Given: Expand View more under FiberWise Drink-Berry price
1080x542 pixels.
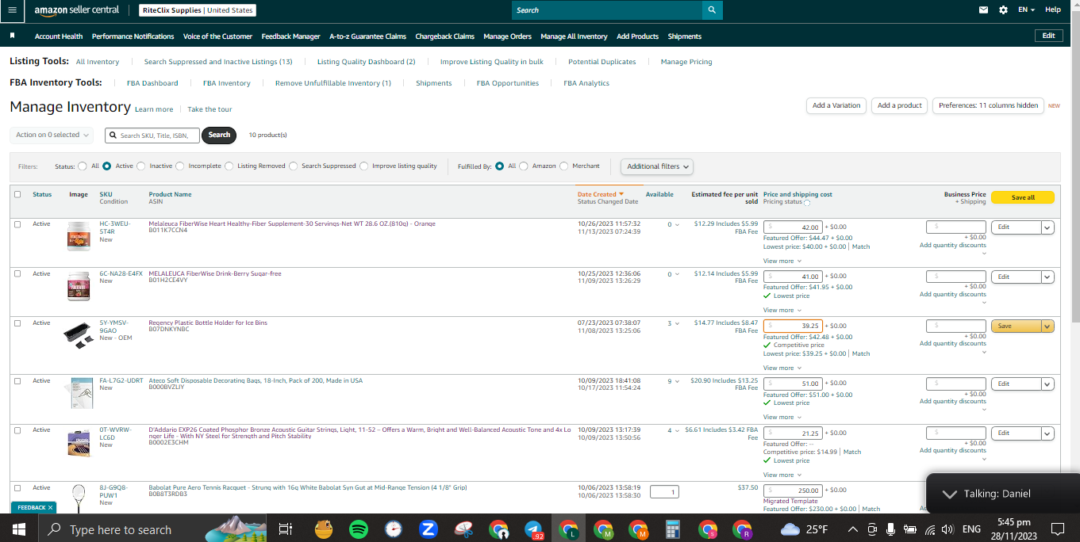Looking at the screenshot, I should [x=782, y=310].
